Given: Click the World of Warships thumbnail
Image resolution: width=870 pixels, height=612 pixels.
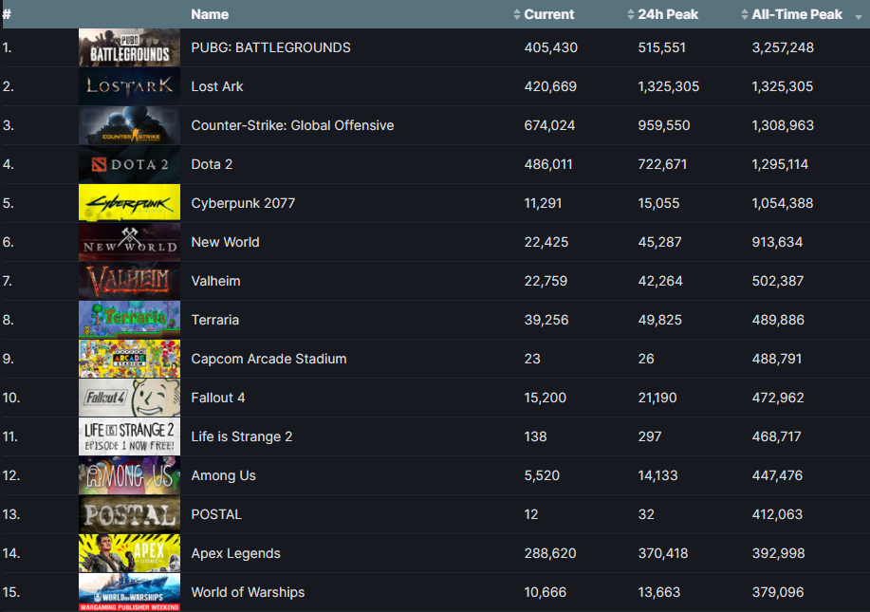Looking at the screenshot, I should 129,592.
